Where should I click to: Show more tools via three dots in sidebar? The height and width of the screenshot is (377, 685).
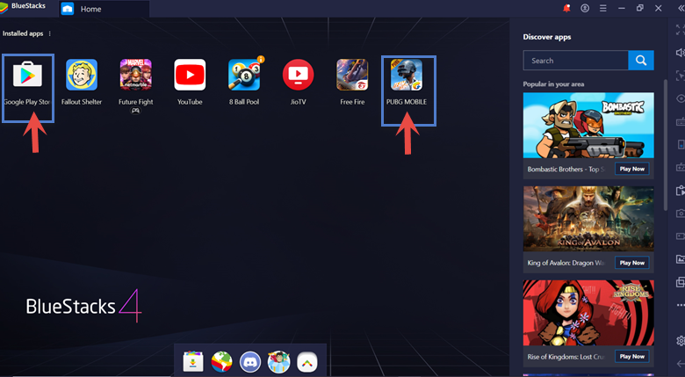(x=681, y=305)
